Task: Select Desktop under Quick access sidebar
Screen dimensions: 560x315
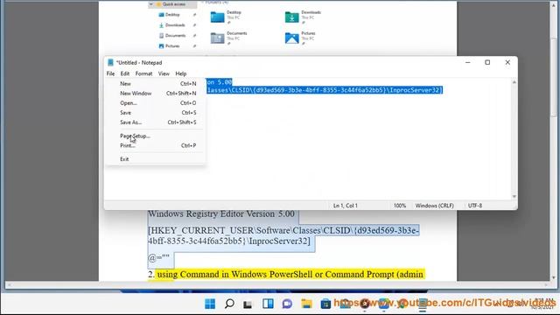Action: coord(172,15)
